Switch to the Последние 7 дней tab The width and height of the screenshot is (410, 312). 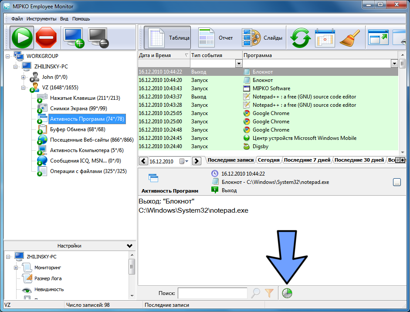[x=307, y=160]
